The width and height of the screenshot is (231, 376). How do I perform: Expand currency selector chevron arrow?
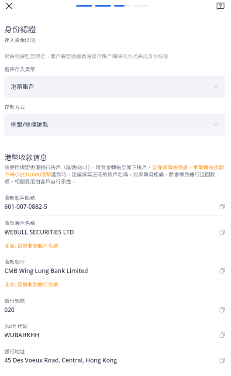tap(216, 86)
